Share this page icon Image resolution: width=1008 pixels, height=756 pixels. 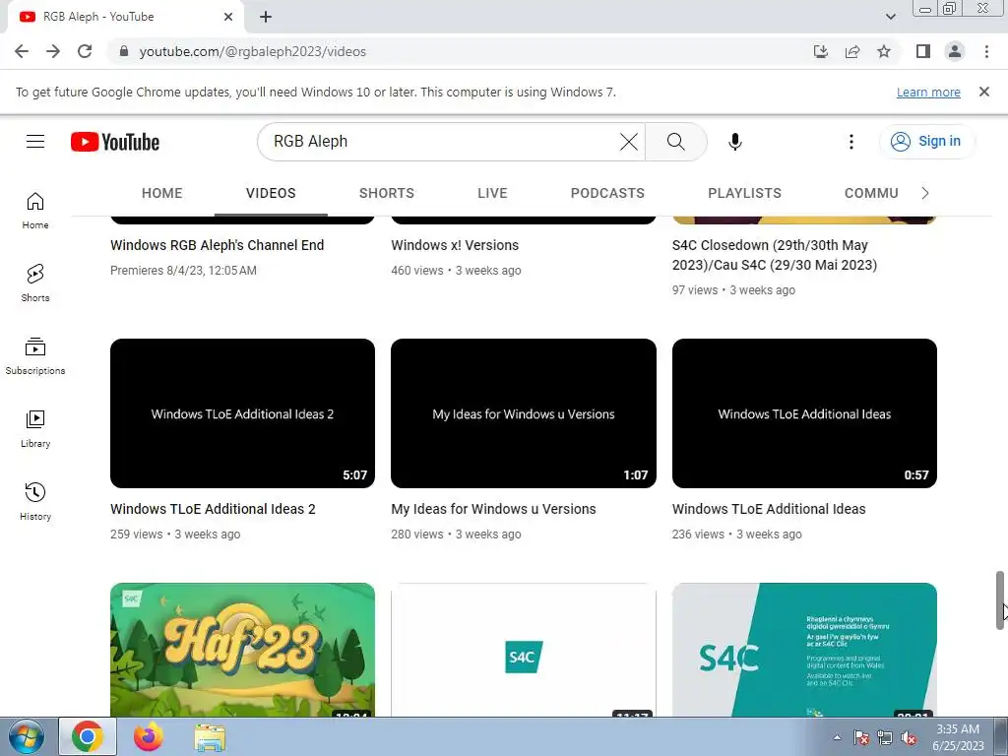tap(852, 51)
